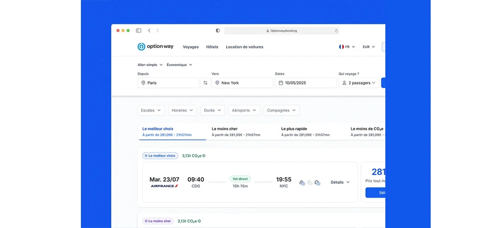Click the New York destination field
This screenshot has height=228, width=503.
pos(243,83)
